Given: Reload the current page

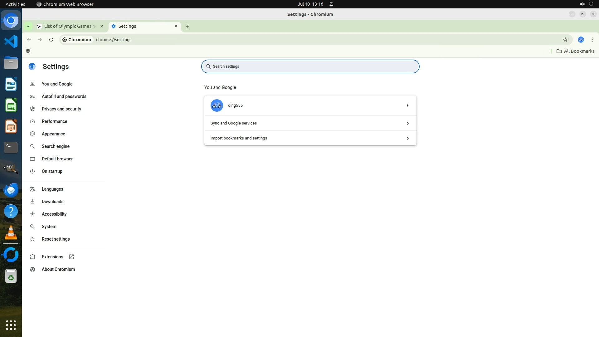Looking at the screenshot, I should 51,40.
